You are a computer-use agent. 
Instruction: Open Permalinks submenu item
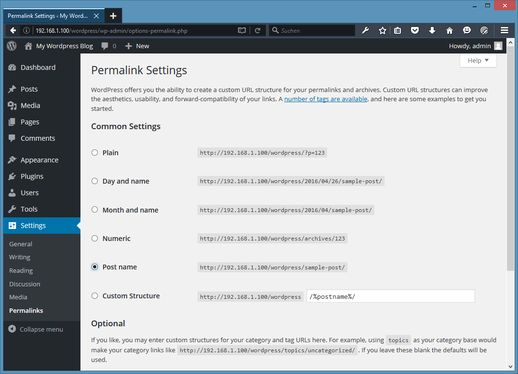[26, 310]
